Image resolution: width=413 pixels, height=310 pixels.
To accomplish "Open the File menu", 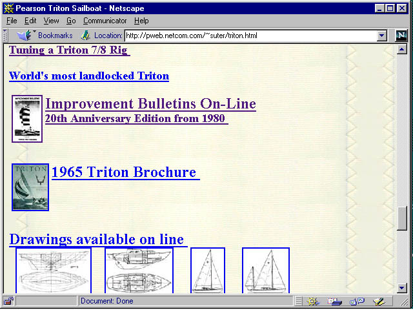I will (12, 21).
